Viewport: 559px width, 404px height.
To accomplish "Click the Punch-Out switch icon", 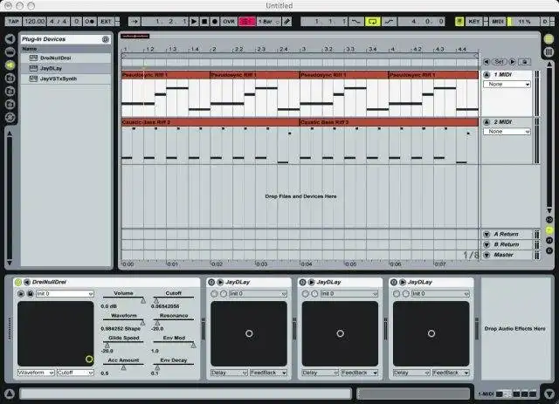I will [x=389, y=21].
